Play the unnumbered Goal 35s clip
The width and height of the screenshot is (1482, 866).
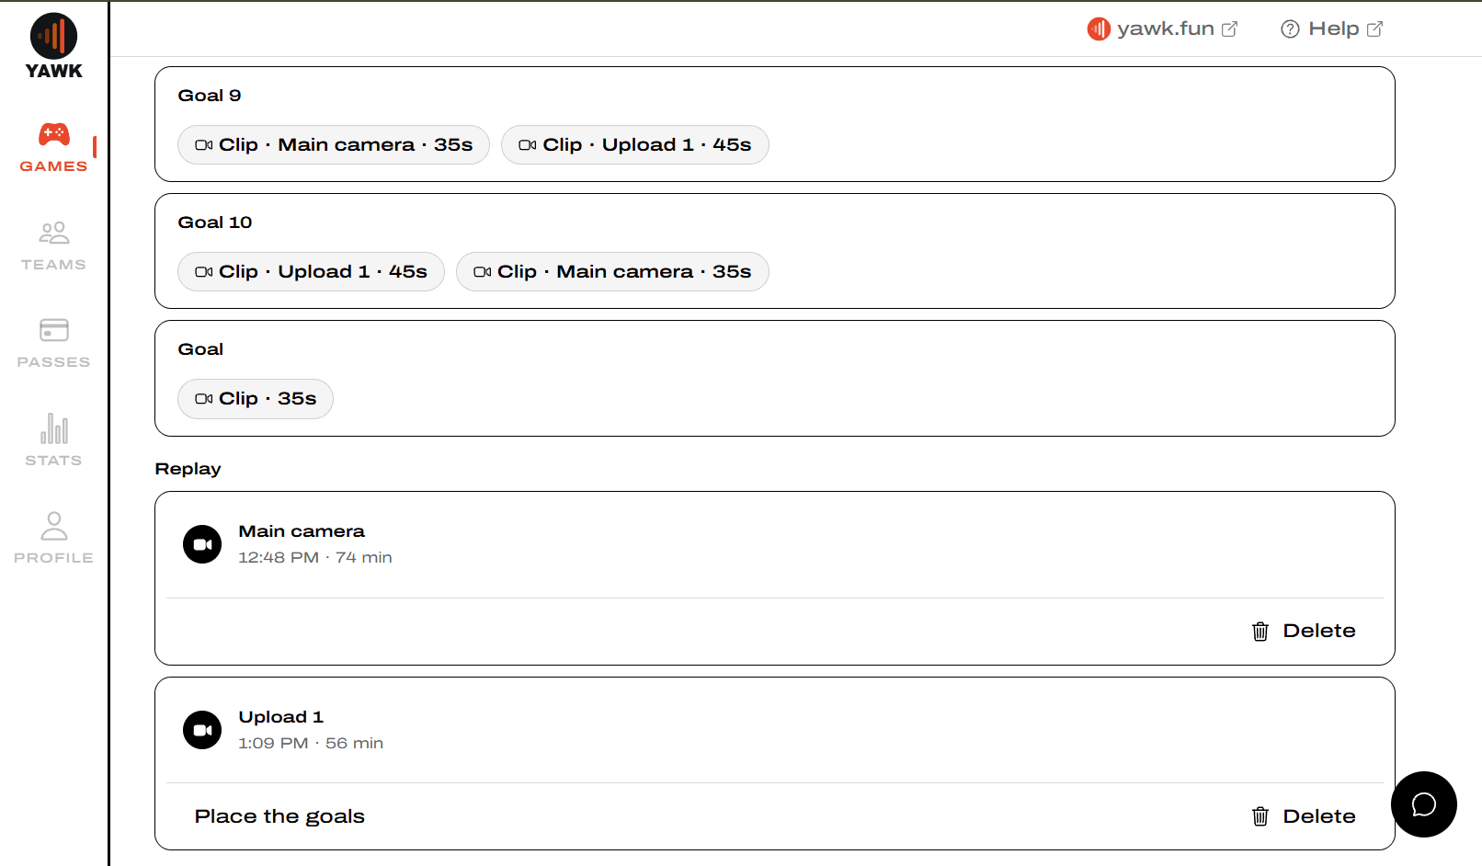(x=256, y=399)
